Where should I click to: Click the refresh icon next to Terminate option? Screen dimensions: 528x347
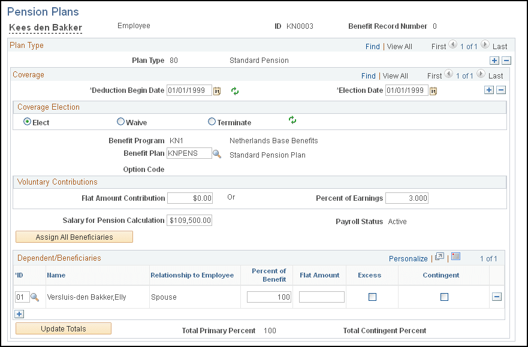click(292, 120)
